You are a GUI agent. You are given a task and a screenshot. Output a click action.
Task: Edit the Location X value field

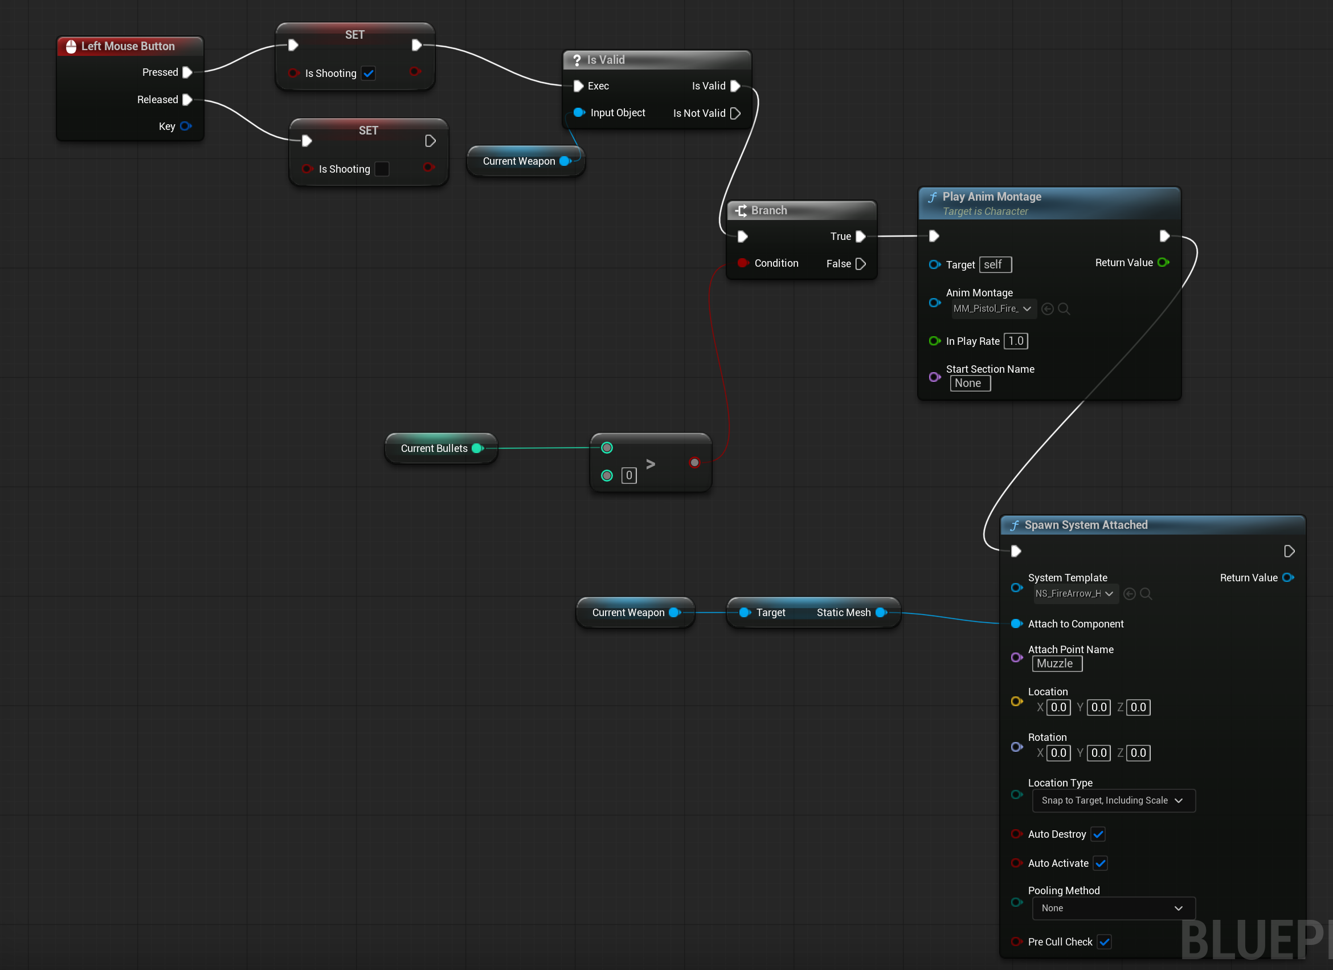1058,708
